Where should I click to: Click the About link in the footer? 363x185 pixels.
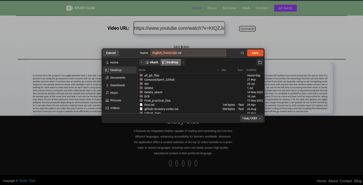[x=333, y=181]
